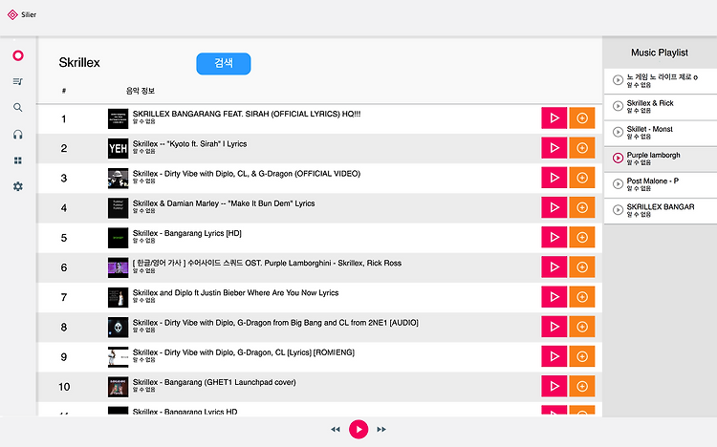Play the Skrillex & Rick playlist item
This screenshot has height=447, width=717.
click(618, 106)
